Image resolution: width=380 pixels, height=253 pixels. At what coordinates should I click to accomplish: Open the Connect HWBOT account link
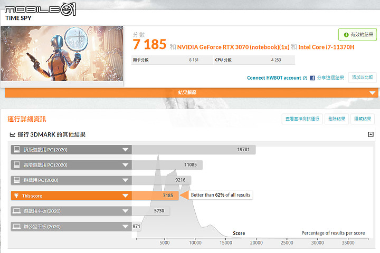(x=274, y=77)
